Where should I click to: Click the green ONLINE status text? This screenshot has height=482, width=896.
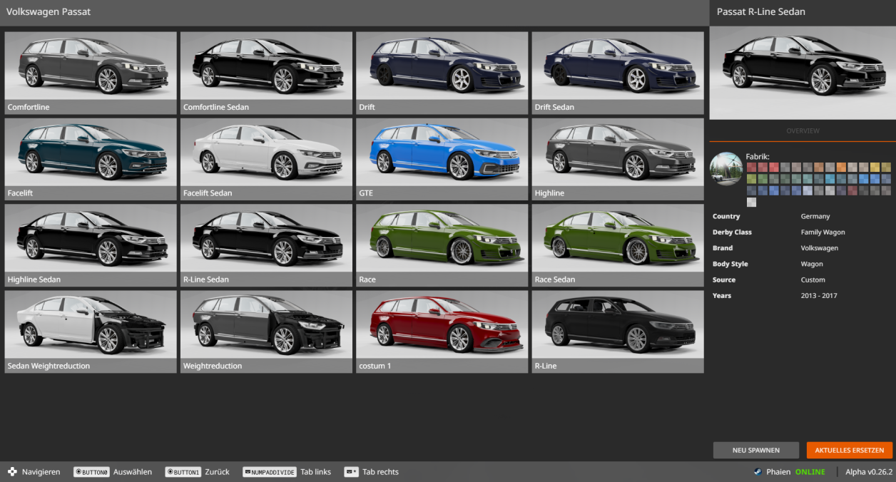pos(810,472)
